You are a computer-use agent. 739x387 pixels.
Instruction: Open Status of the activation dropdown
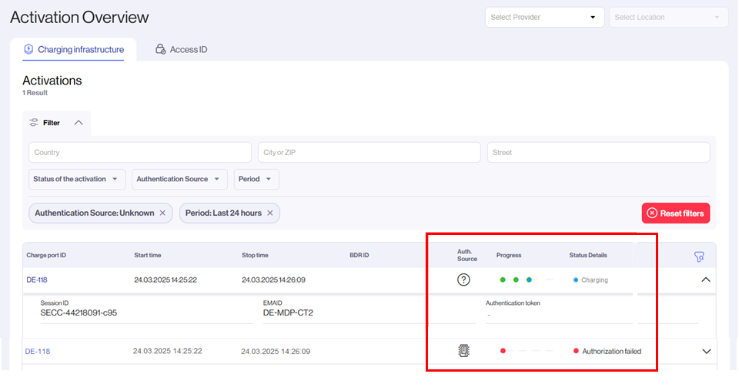pos(77,179)
